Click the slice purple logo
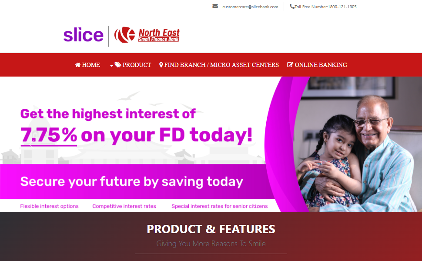 click(84, 35)
